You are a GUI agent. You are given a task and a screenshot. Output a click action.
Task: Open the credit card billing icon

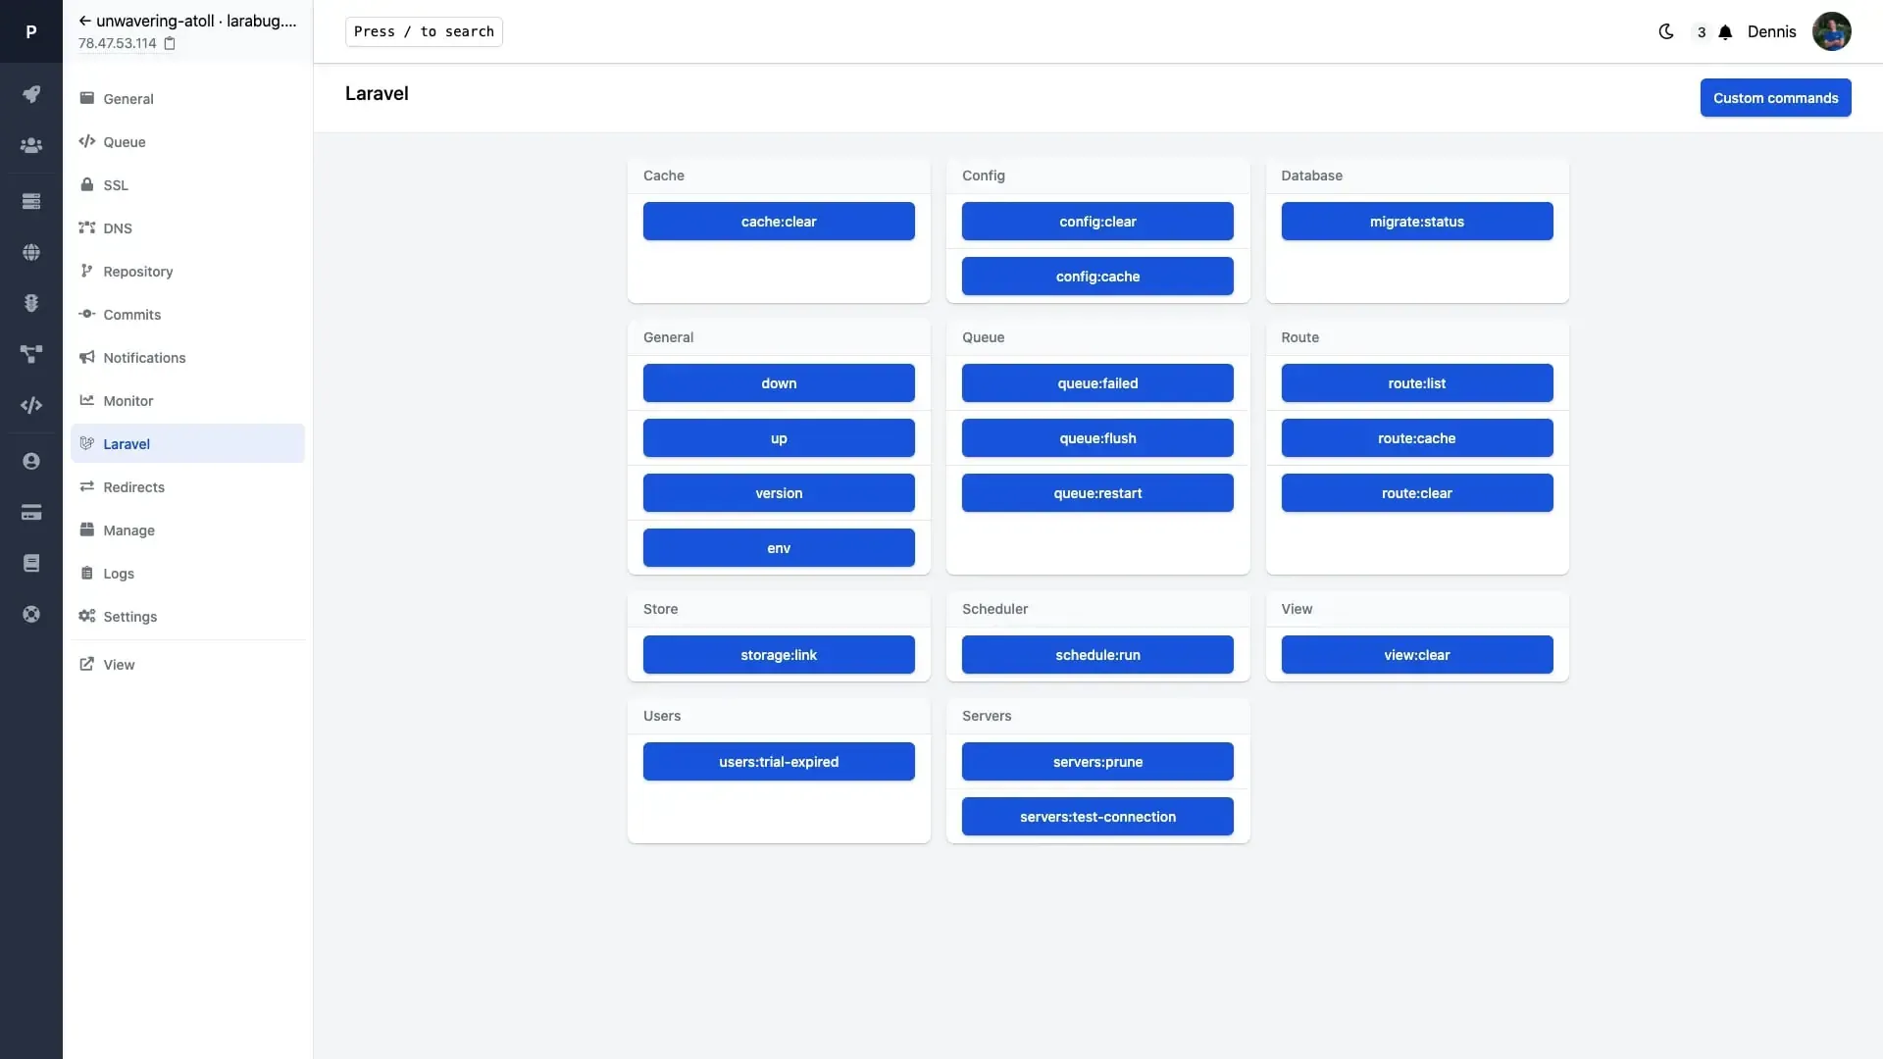coord(31,512)
